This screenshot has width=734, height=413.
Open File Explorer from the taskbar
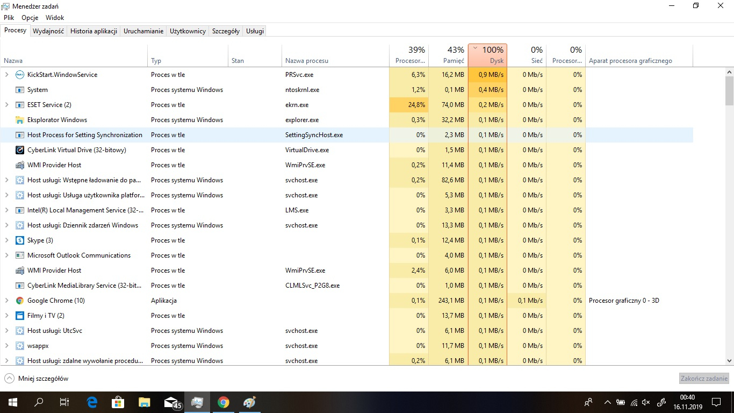coord(144,402)
